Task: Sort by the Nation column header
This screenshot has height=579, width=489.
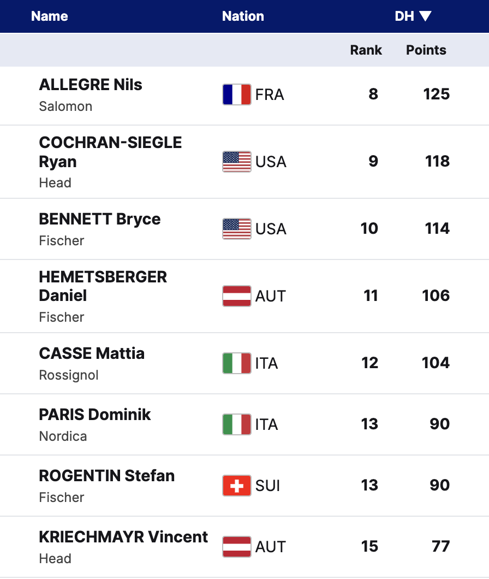Action: point(243,16)
